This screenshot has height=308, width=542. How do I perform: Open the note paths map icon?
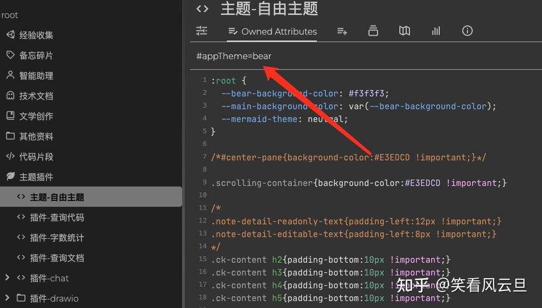[x=404, y=31]
